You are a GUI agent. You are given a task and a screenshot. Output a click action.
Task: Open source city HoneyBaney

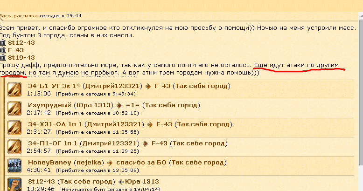click(49, 163)
